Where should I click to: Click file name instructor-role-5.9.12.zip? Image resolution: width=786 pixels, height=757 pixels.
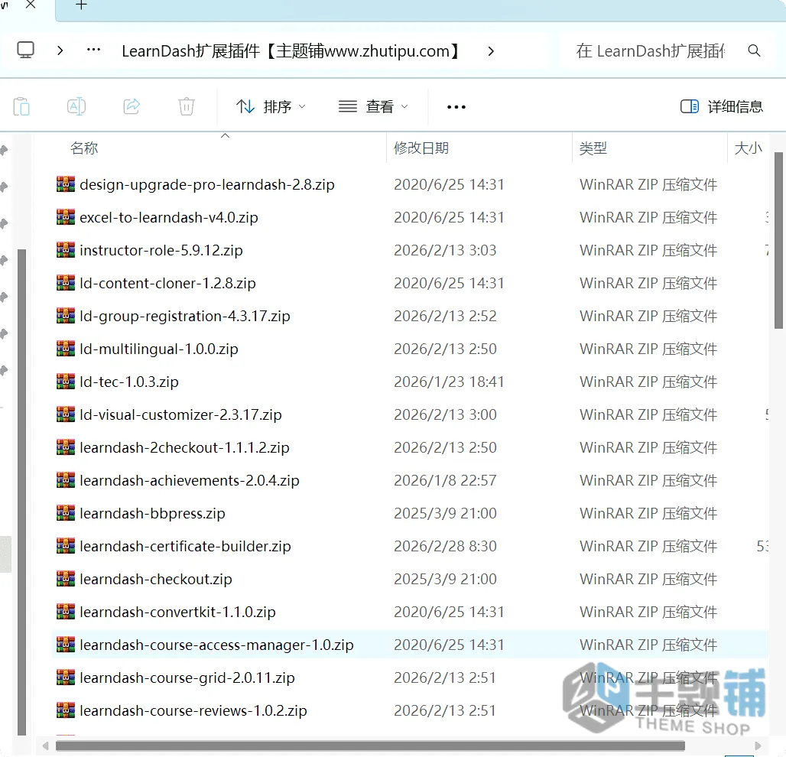[161, 250]
